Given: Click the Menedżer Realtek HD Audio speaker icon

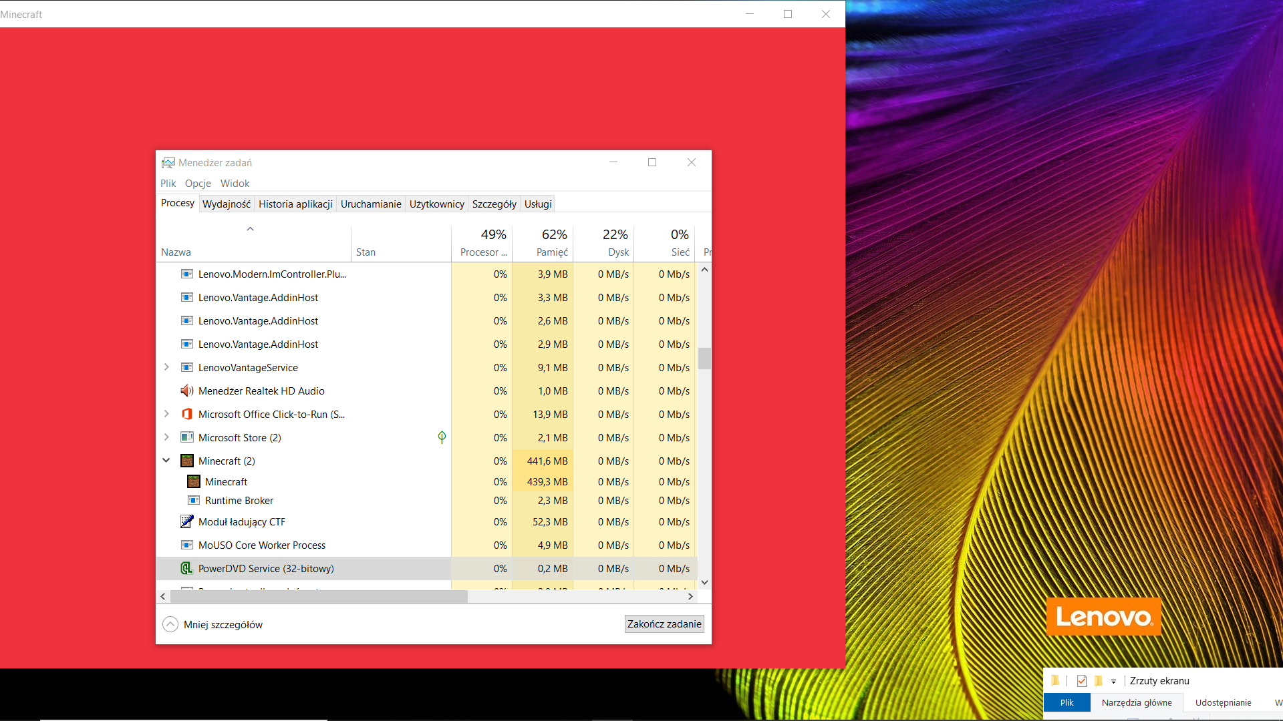Looking at the screenshot, I should (x=187, y=391).
